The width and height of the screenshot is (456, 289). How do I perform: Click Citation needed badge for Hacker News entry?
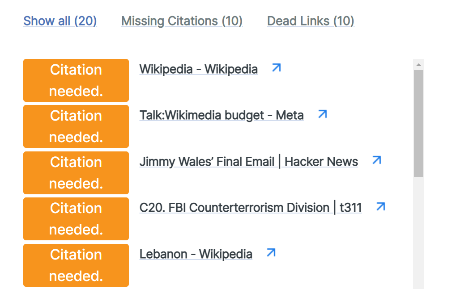click(x=76, y=173)
